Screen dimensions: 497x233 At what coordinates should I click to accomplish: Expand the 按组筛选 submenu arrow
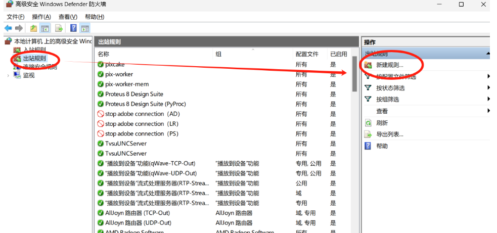pos(489,99)
